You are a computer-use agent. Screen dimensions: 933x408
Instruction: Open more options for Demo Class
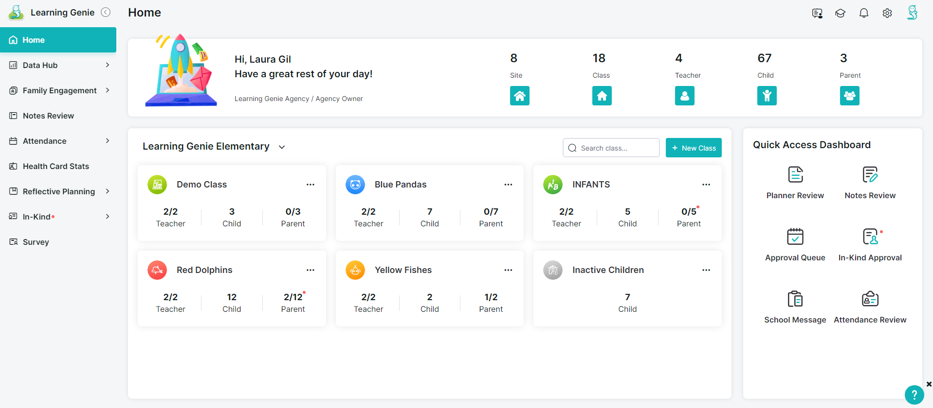[x=311, y=185]
